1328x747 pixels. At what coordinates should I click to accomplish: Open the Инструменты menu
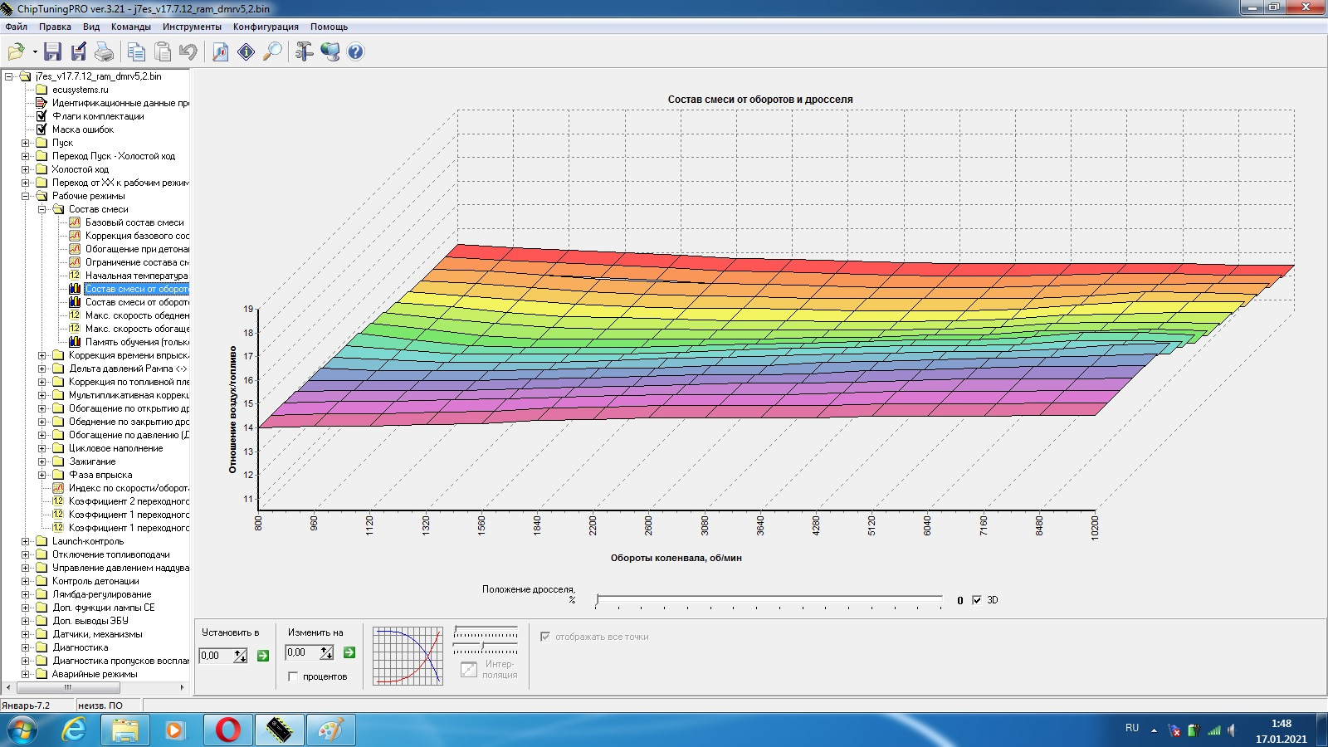[192, 27]
